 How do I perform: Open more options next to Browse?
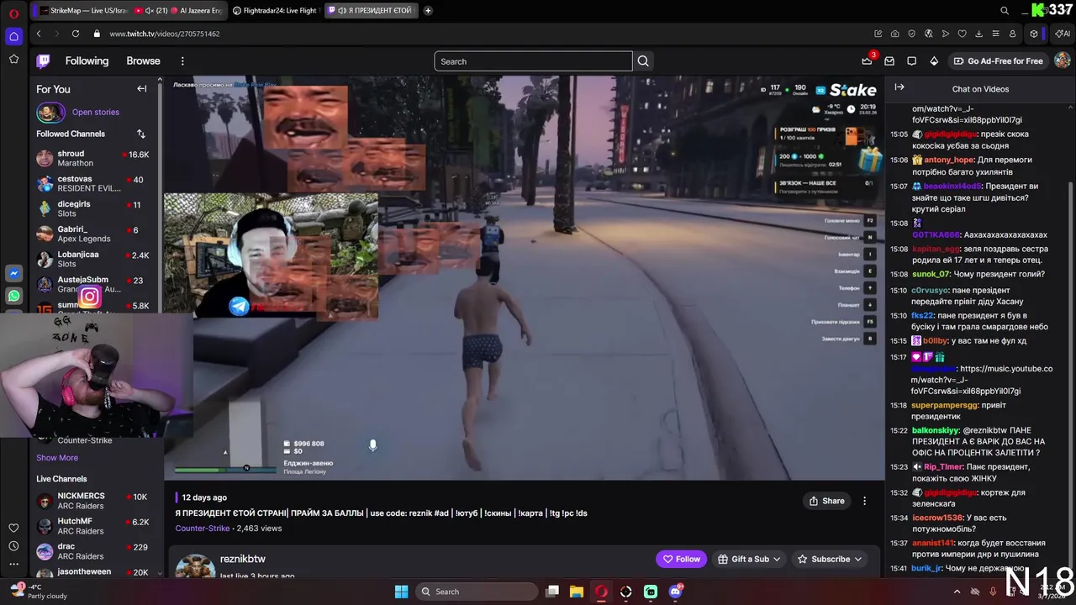[182, 61]
